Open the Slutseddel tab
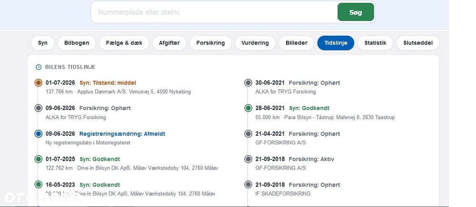The height and width of the screenshot is (207, 476). pyautogui.click(x=418, y=43)
